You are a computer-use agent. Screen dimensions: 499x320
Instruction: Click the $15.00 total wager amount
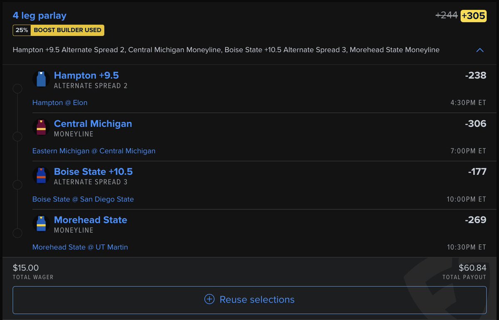tap(26, 268)
